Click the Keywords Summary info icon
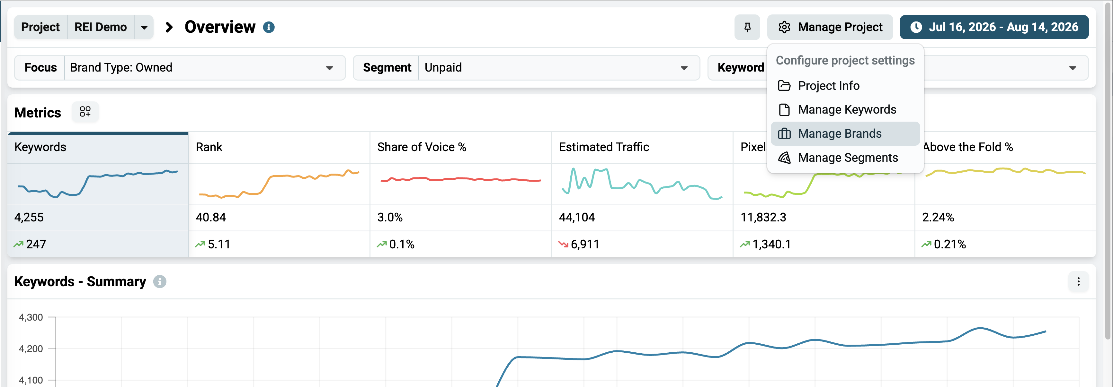 [159, 282]
